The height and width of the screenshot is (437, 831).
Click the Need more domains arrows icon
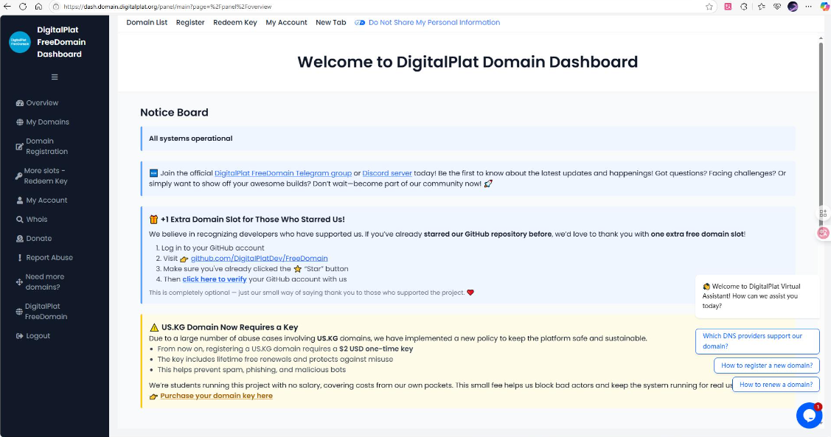[19, 282]
